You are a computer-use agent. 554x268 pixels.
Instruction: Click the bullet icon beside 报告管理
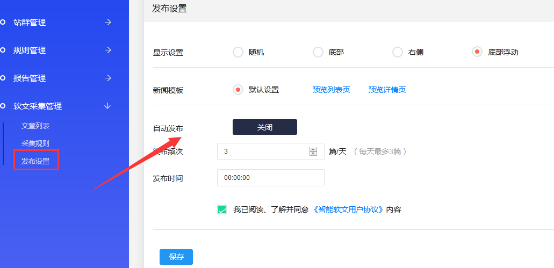3,78
